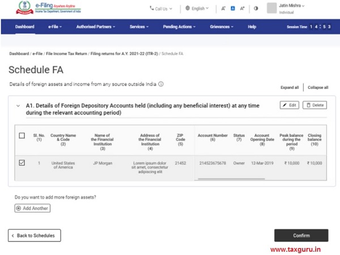This screenshot has width=340, height=255.
Task: Open Authorised Partners menu
Action: pyautogui.click(x=96, y=27)
